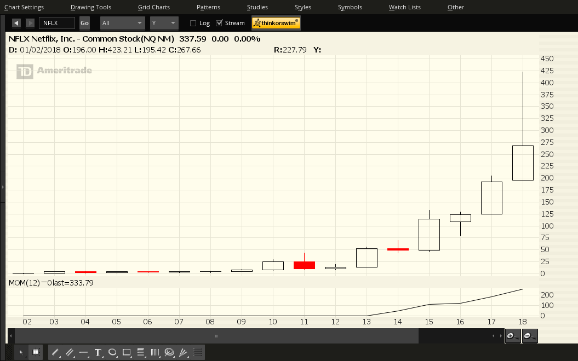Open the All time range dropdown

coord(122,23)
